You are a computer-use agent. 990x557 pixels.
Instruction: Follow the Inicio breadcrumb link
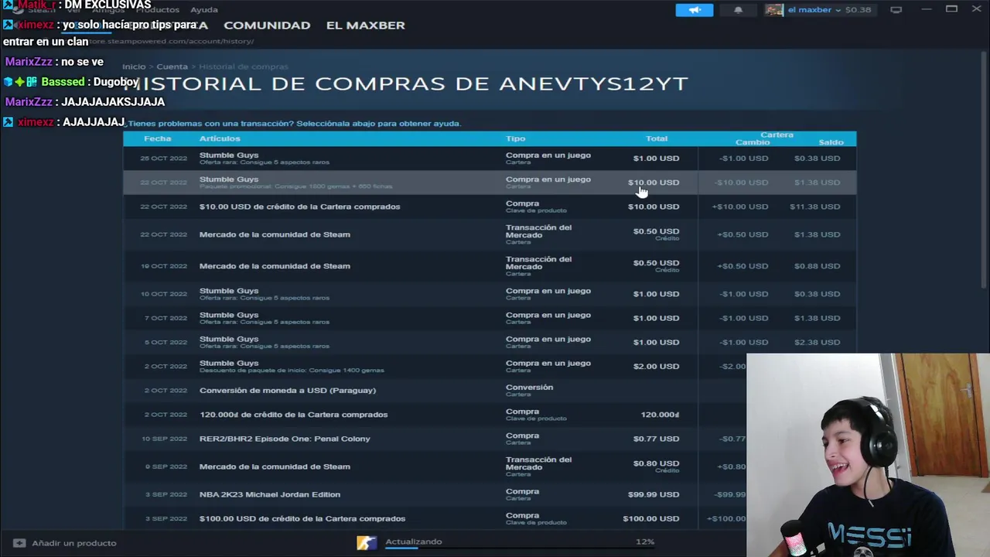click(134, 67)
